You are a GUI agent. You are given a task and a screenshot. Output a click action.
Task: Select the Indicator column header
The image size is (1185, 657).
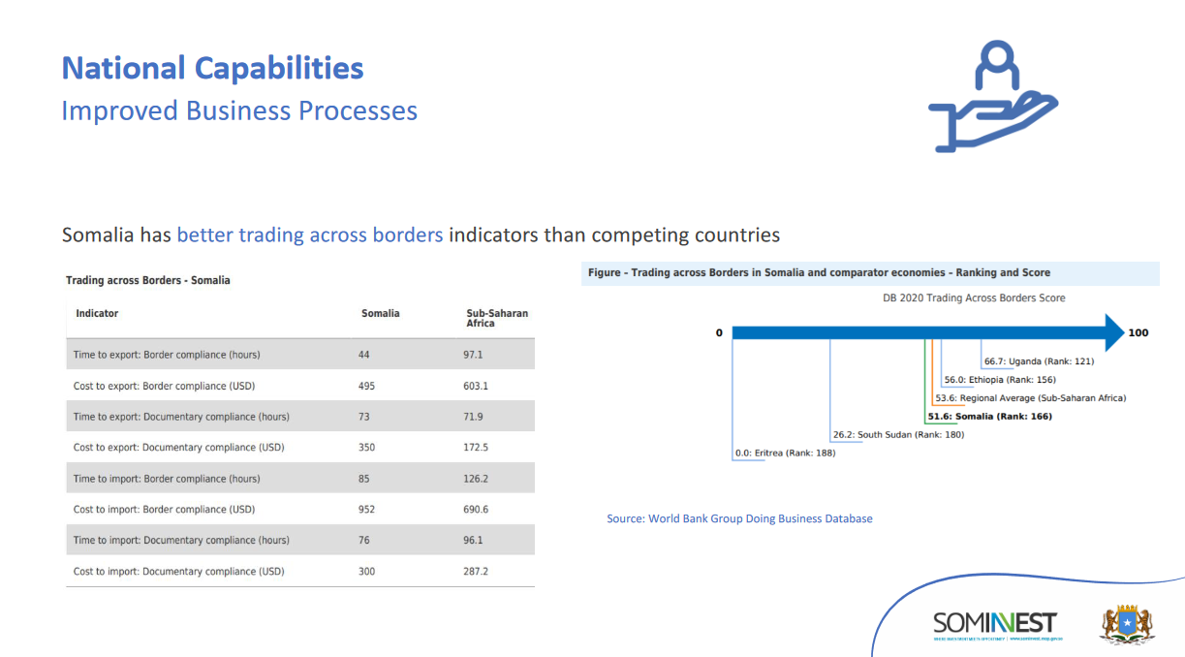coord(97,314)
